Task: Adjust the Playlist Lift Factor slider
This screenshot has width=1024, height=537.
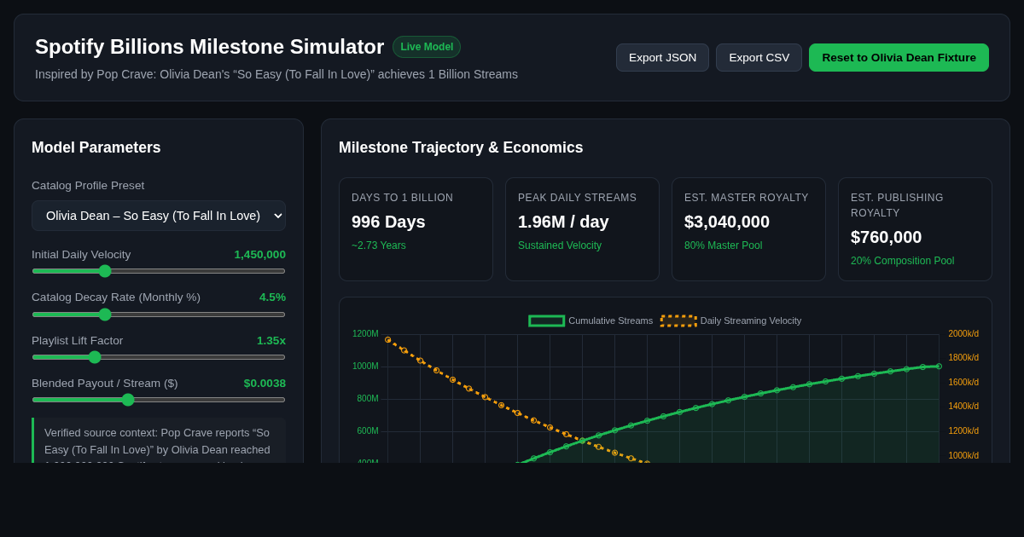Action: (x=159, y=357)
